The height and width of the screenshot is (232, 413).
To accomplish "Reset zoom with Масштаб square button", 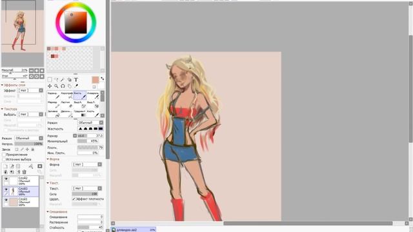I will tap(41, 70).
